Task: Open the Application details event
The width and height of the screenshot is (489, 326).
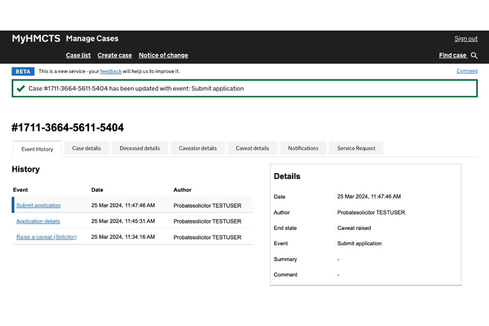Action: point(38,221)
